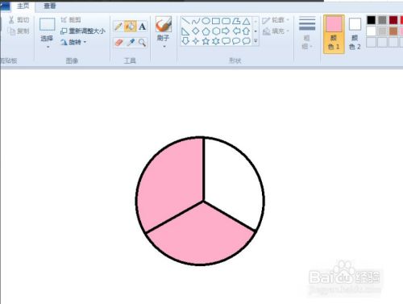The width and height of the screenshot is (403, 304).
Task: Choose the Up arrow shape
Action: (x=246, y=31)
